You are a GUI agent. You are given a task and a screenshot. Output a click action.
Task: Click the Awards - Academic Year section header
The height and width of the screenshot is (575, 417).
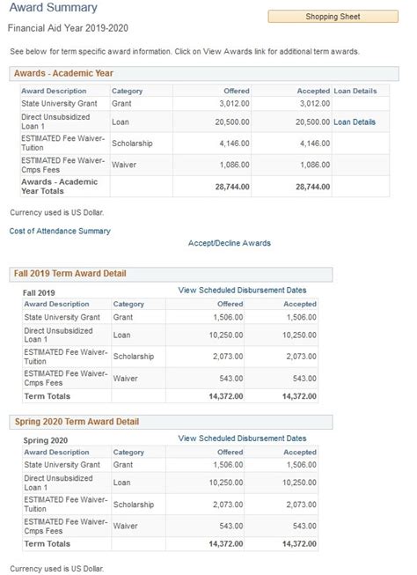204,73
